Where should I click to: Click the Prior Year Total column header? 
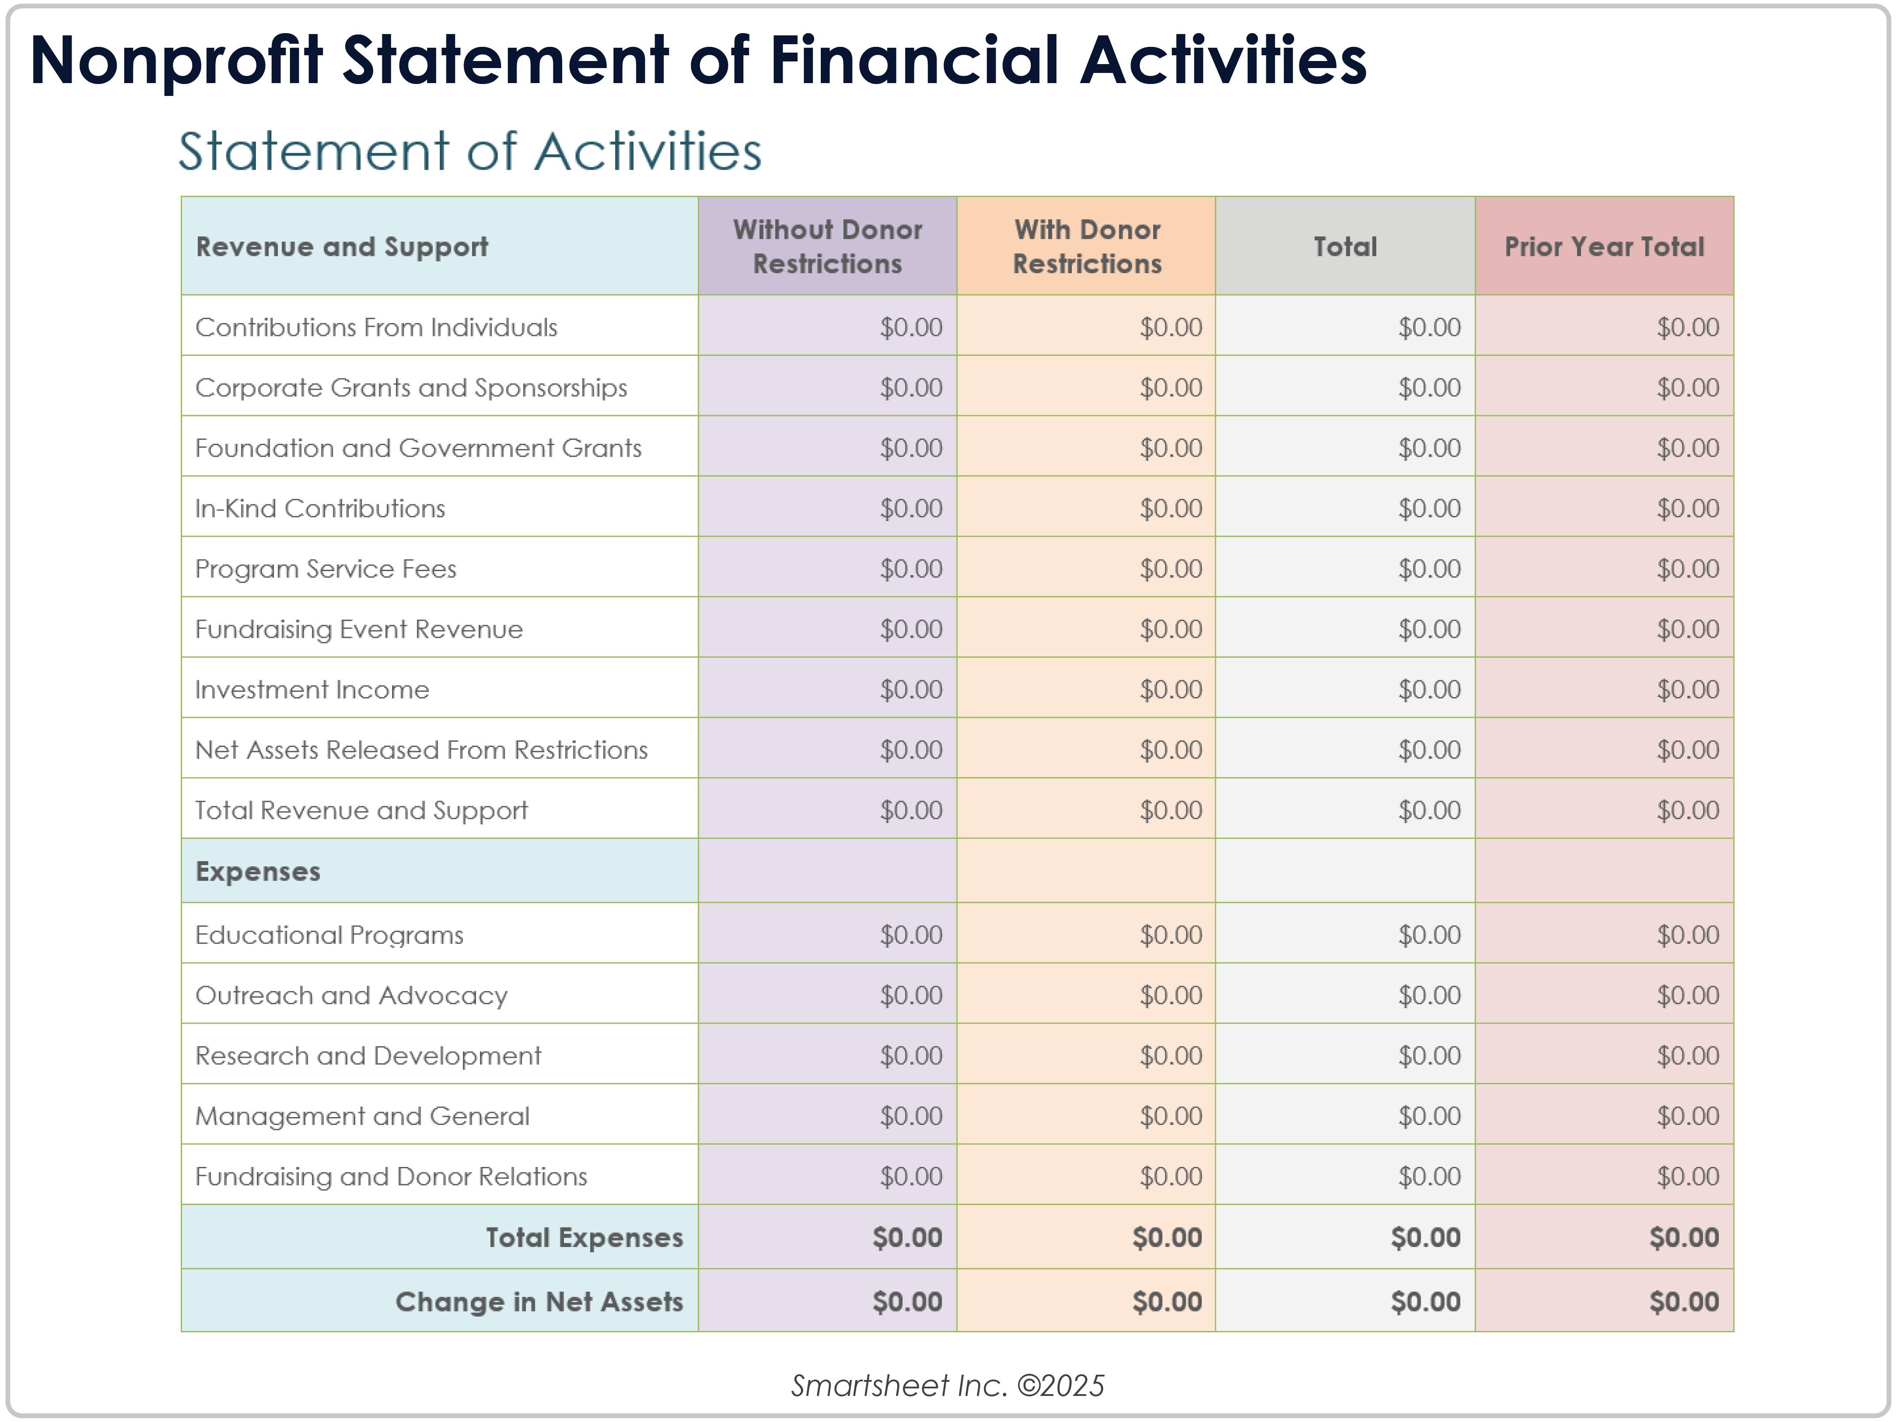point(1604,246)
